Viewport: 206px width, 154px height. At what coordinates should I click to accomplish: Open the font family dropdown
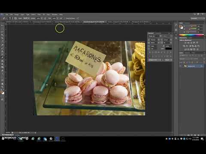click(x=161, y=36)
